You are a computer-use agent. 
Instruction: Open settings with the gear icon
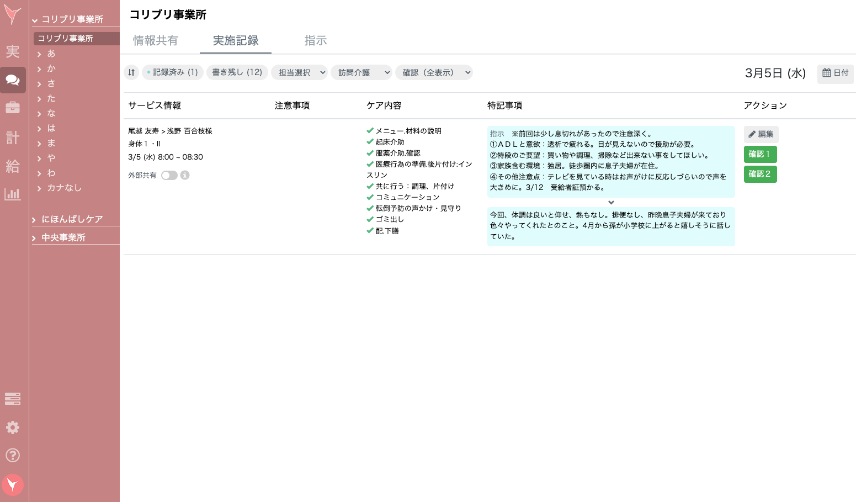tap(13, 427)
